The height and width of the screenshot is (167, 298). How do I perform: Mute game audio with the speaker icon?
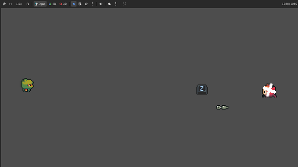(x=101, y=4)
